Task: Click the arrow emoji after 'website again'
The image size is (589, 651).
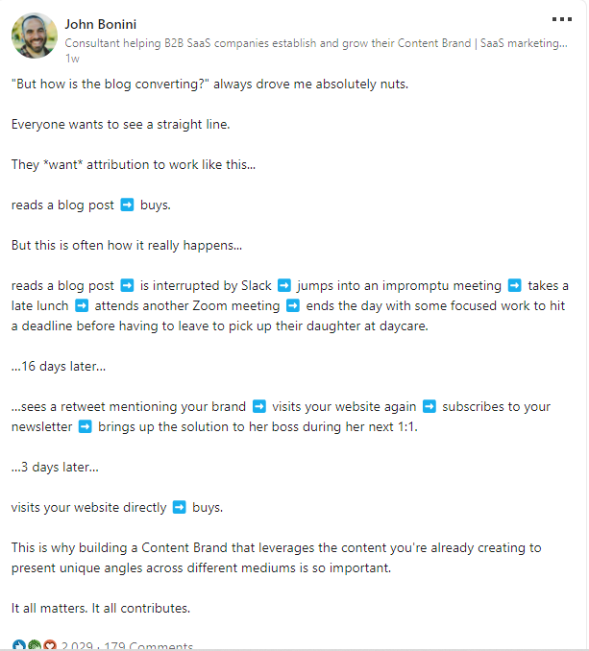Action: pyautogui.click(x=429, y=406)
